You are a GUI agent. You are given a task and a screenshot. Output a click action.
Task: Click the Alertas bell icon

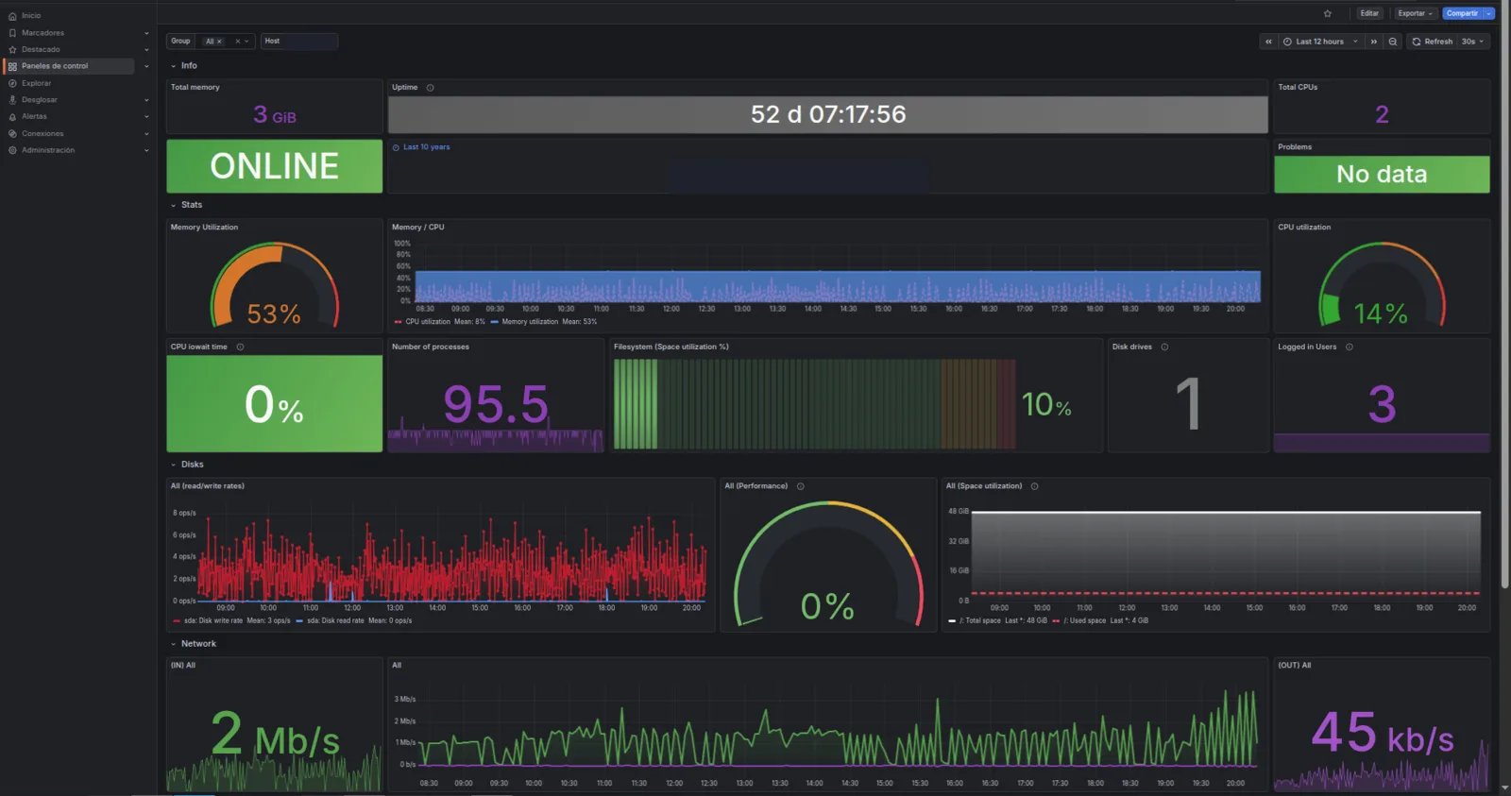coord(12,116)
